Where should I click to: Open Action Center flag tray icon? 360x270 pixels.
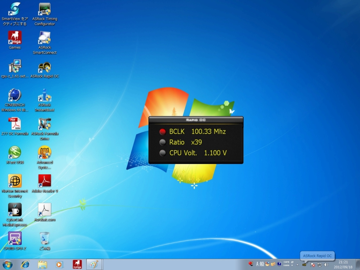coord(313,265)
